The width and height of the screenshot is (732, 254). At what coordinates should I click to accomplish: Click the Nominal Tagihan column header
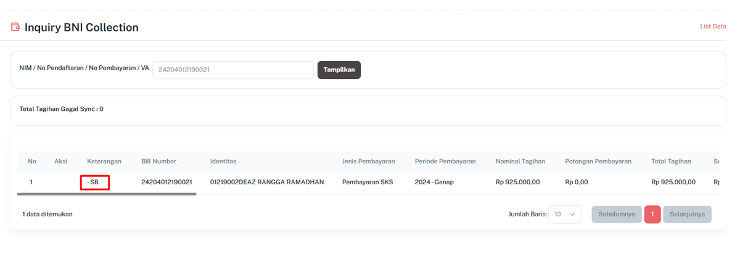[520, 162]
